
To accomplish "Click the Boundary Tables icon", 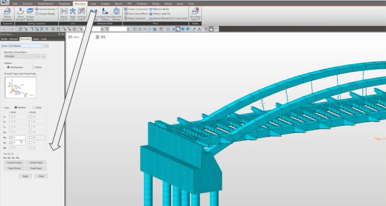I will click(195, 11).
